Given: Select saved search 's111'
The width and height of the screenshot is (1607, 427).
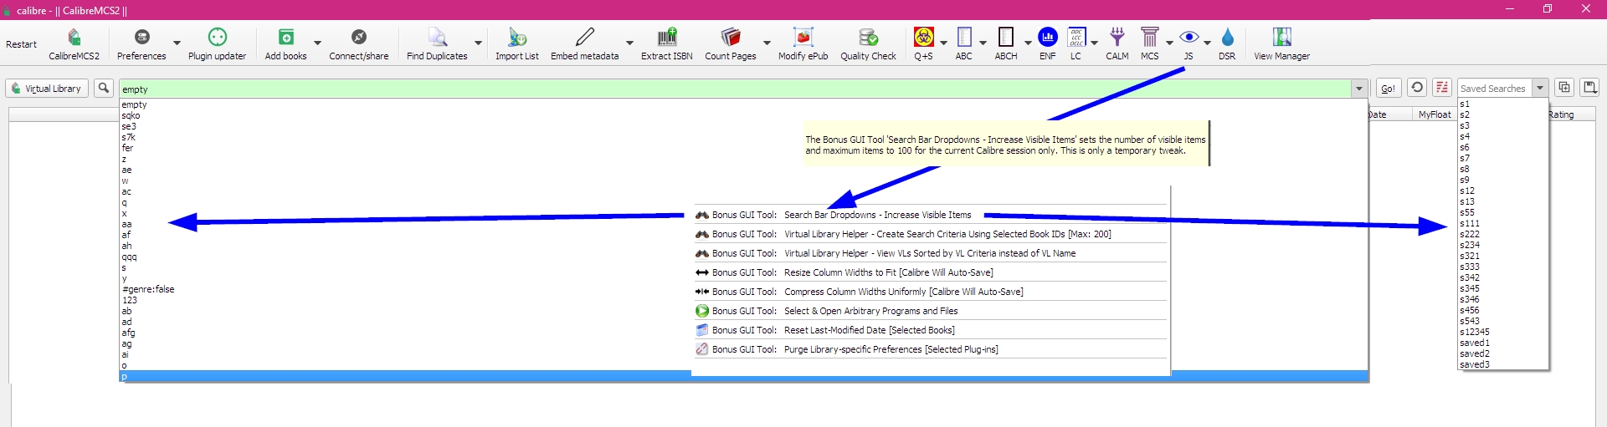Looking at the screenshot, I should click(1503, 223).
